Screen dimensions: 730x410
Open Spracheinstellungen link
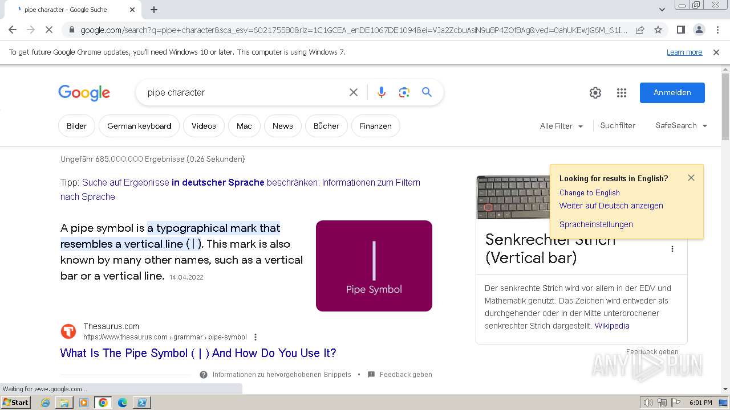(596, 224)
